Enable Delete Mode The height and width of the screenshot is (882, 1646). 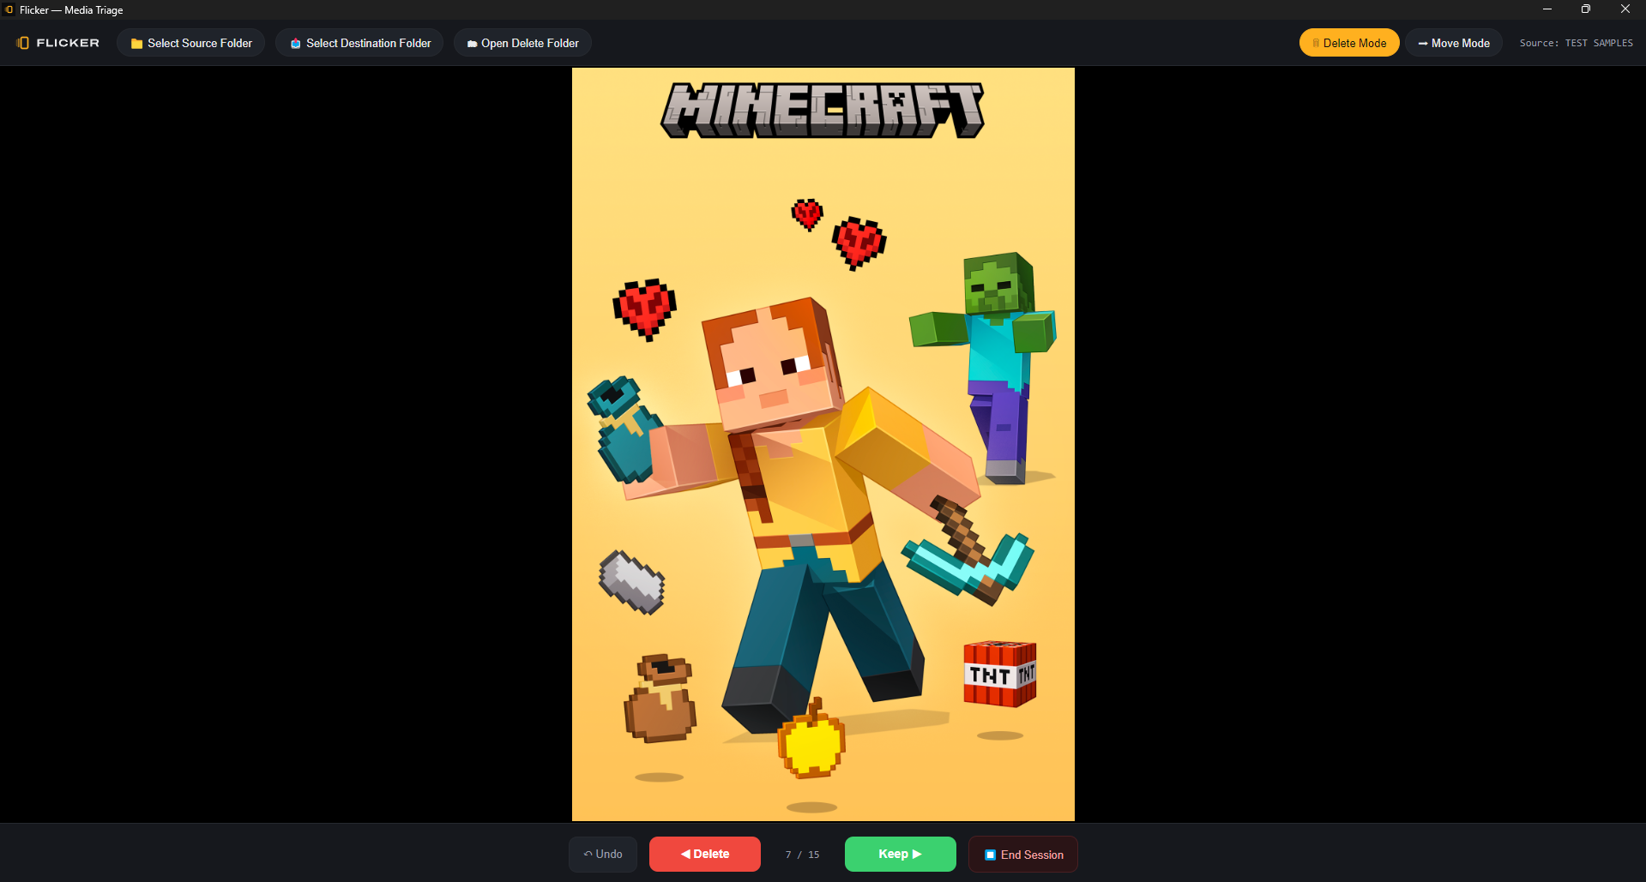click(1349, 43)
